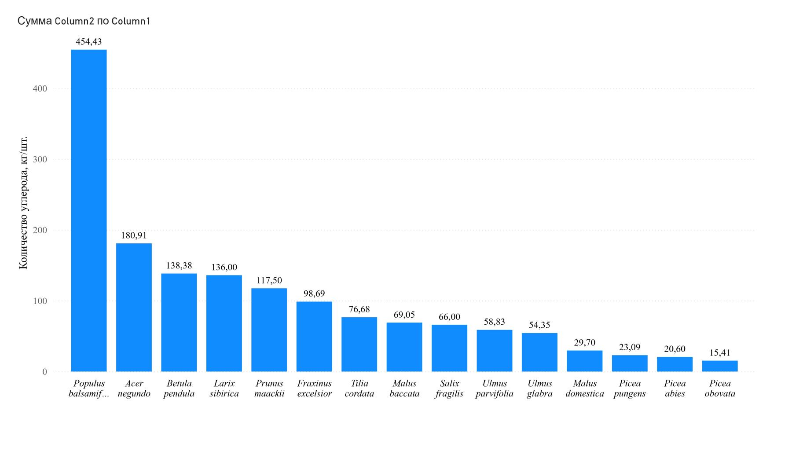Click the data label 180,91

tap(134, 235)
